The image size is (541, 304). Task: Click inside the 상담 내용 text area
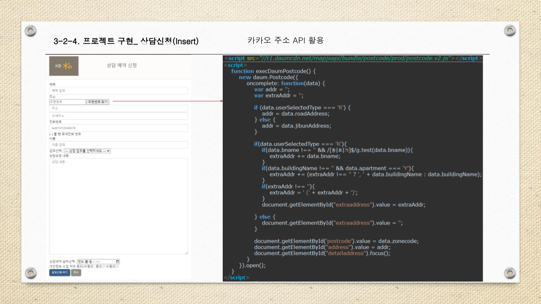(118, 203)
